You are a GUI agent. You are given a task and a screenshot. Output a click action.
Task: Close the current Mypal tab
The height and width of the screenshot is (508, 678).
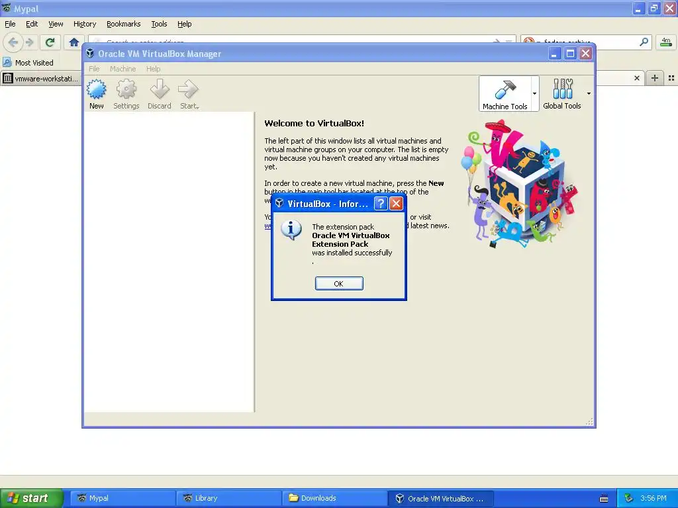[636, 78]
